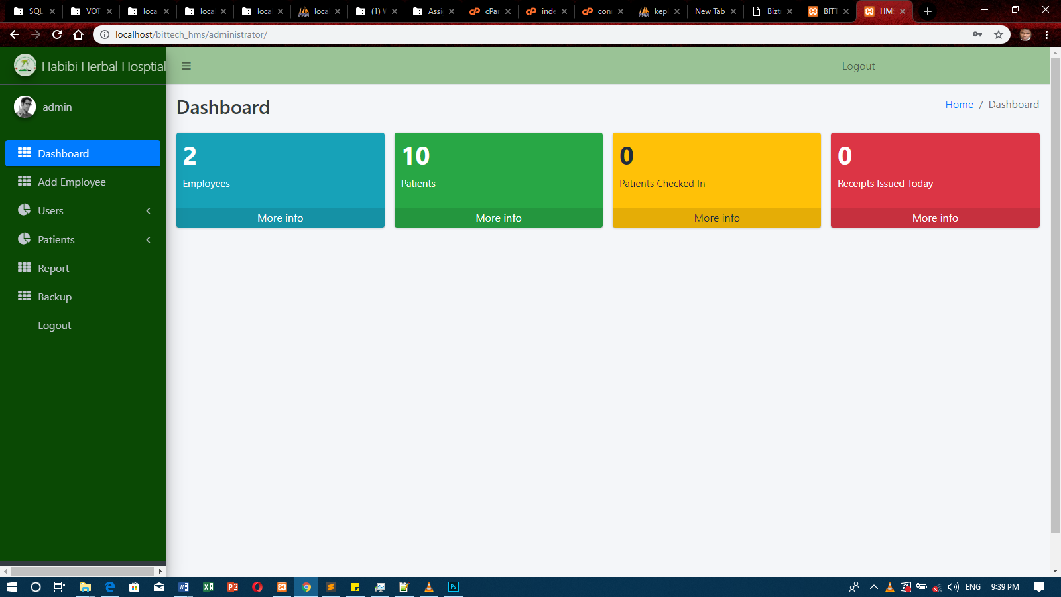Open More info for Employees card
Image resolution: width=1061 pixels, height=597 pixels.
pos(280,218)
